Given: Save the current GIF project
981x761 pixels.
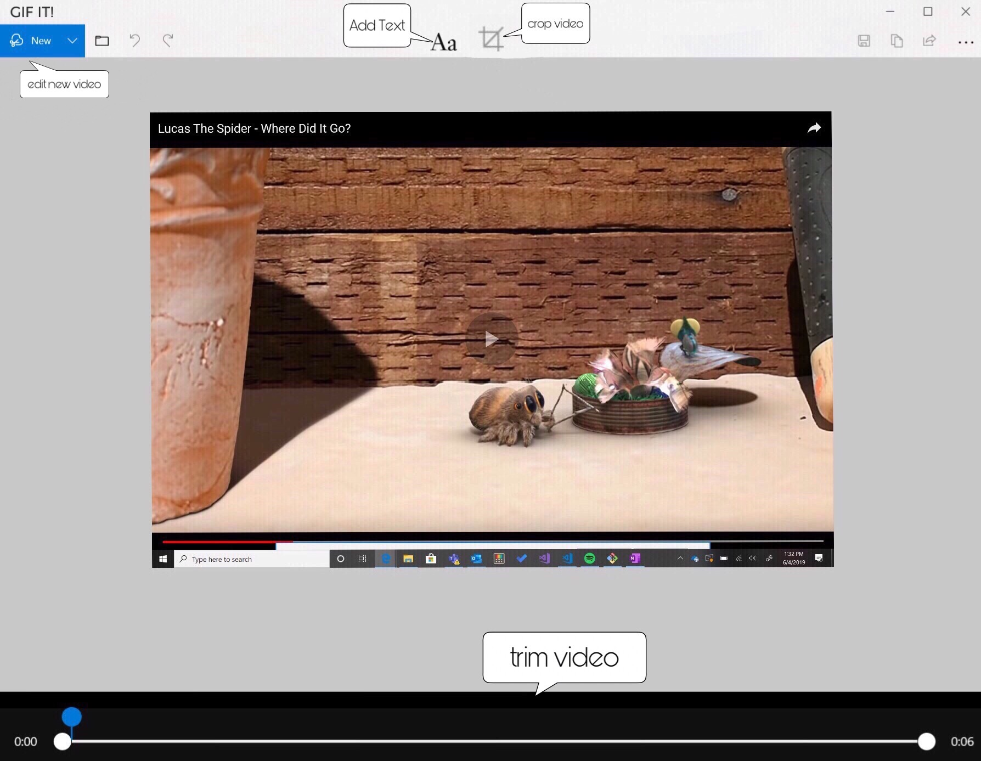Looking at the screenshot, I should (x=864, y=41).
